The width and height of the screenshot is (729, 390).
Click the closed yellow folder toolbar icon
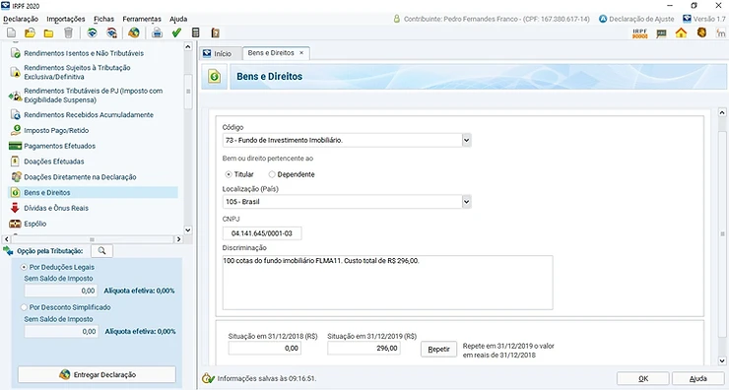48,33
